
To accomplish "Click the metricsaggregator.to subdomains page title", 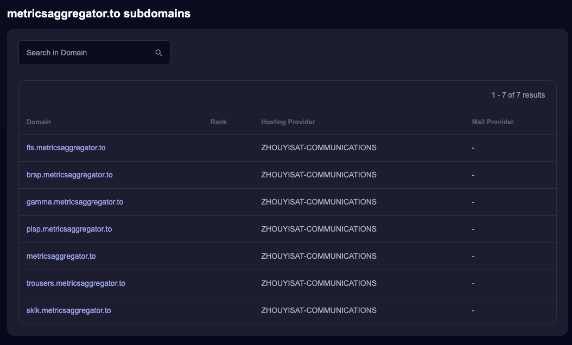I will [98, 14].
